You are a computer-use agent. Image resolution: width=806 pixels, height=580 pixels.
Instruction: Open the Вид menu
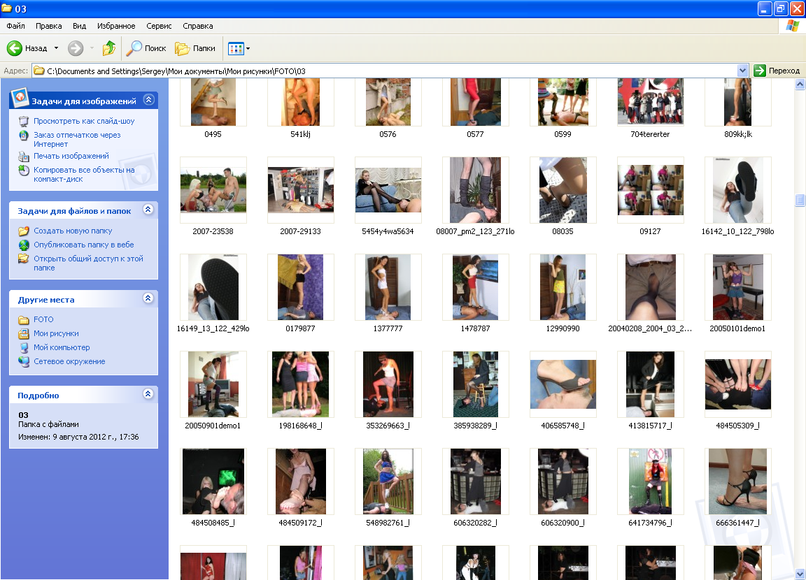pos(79,26)
